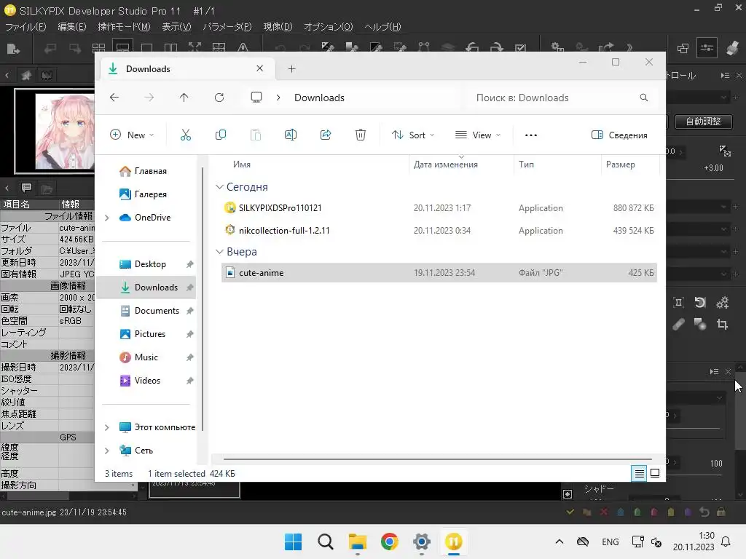
Task: Click the SILKYPIX export develop icon
Action: (13, 49)
